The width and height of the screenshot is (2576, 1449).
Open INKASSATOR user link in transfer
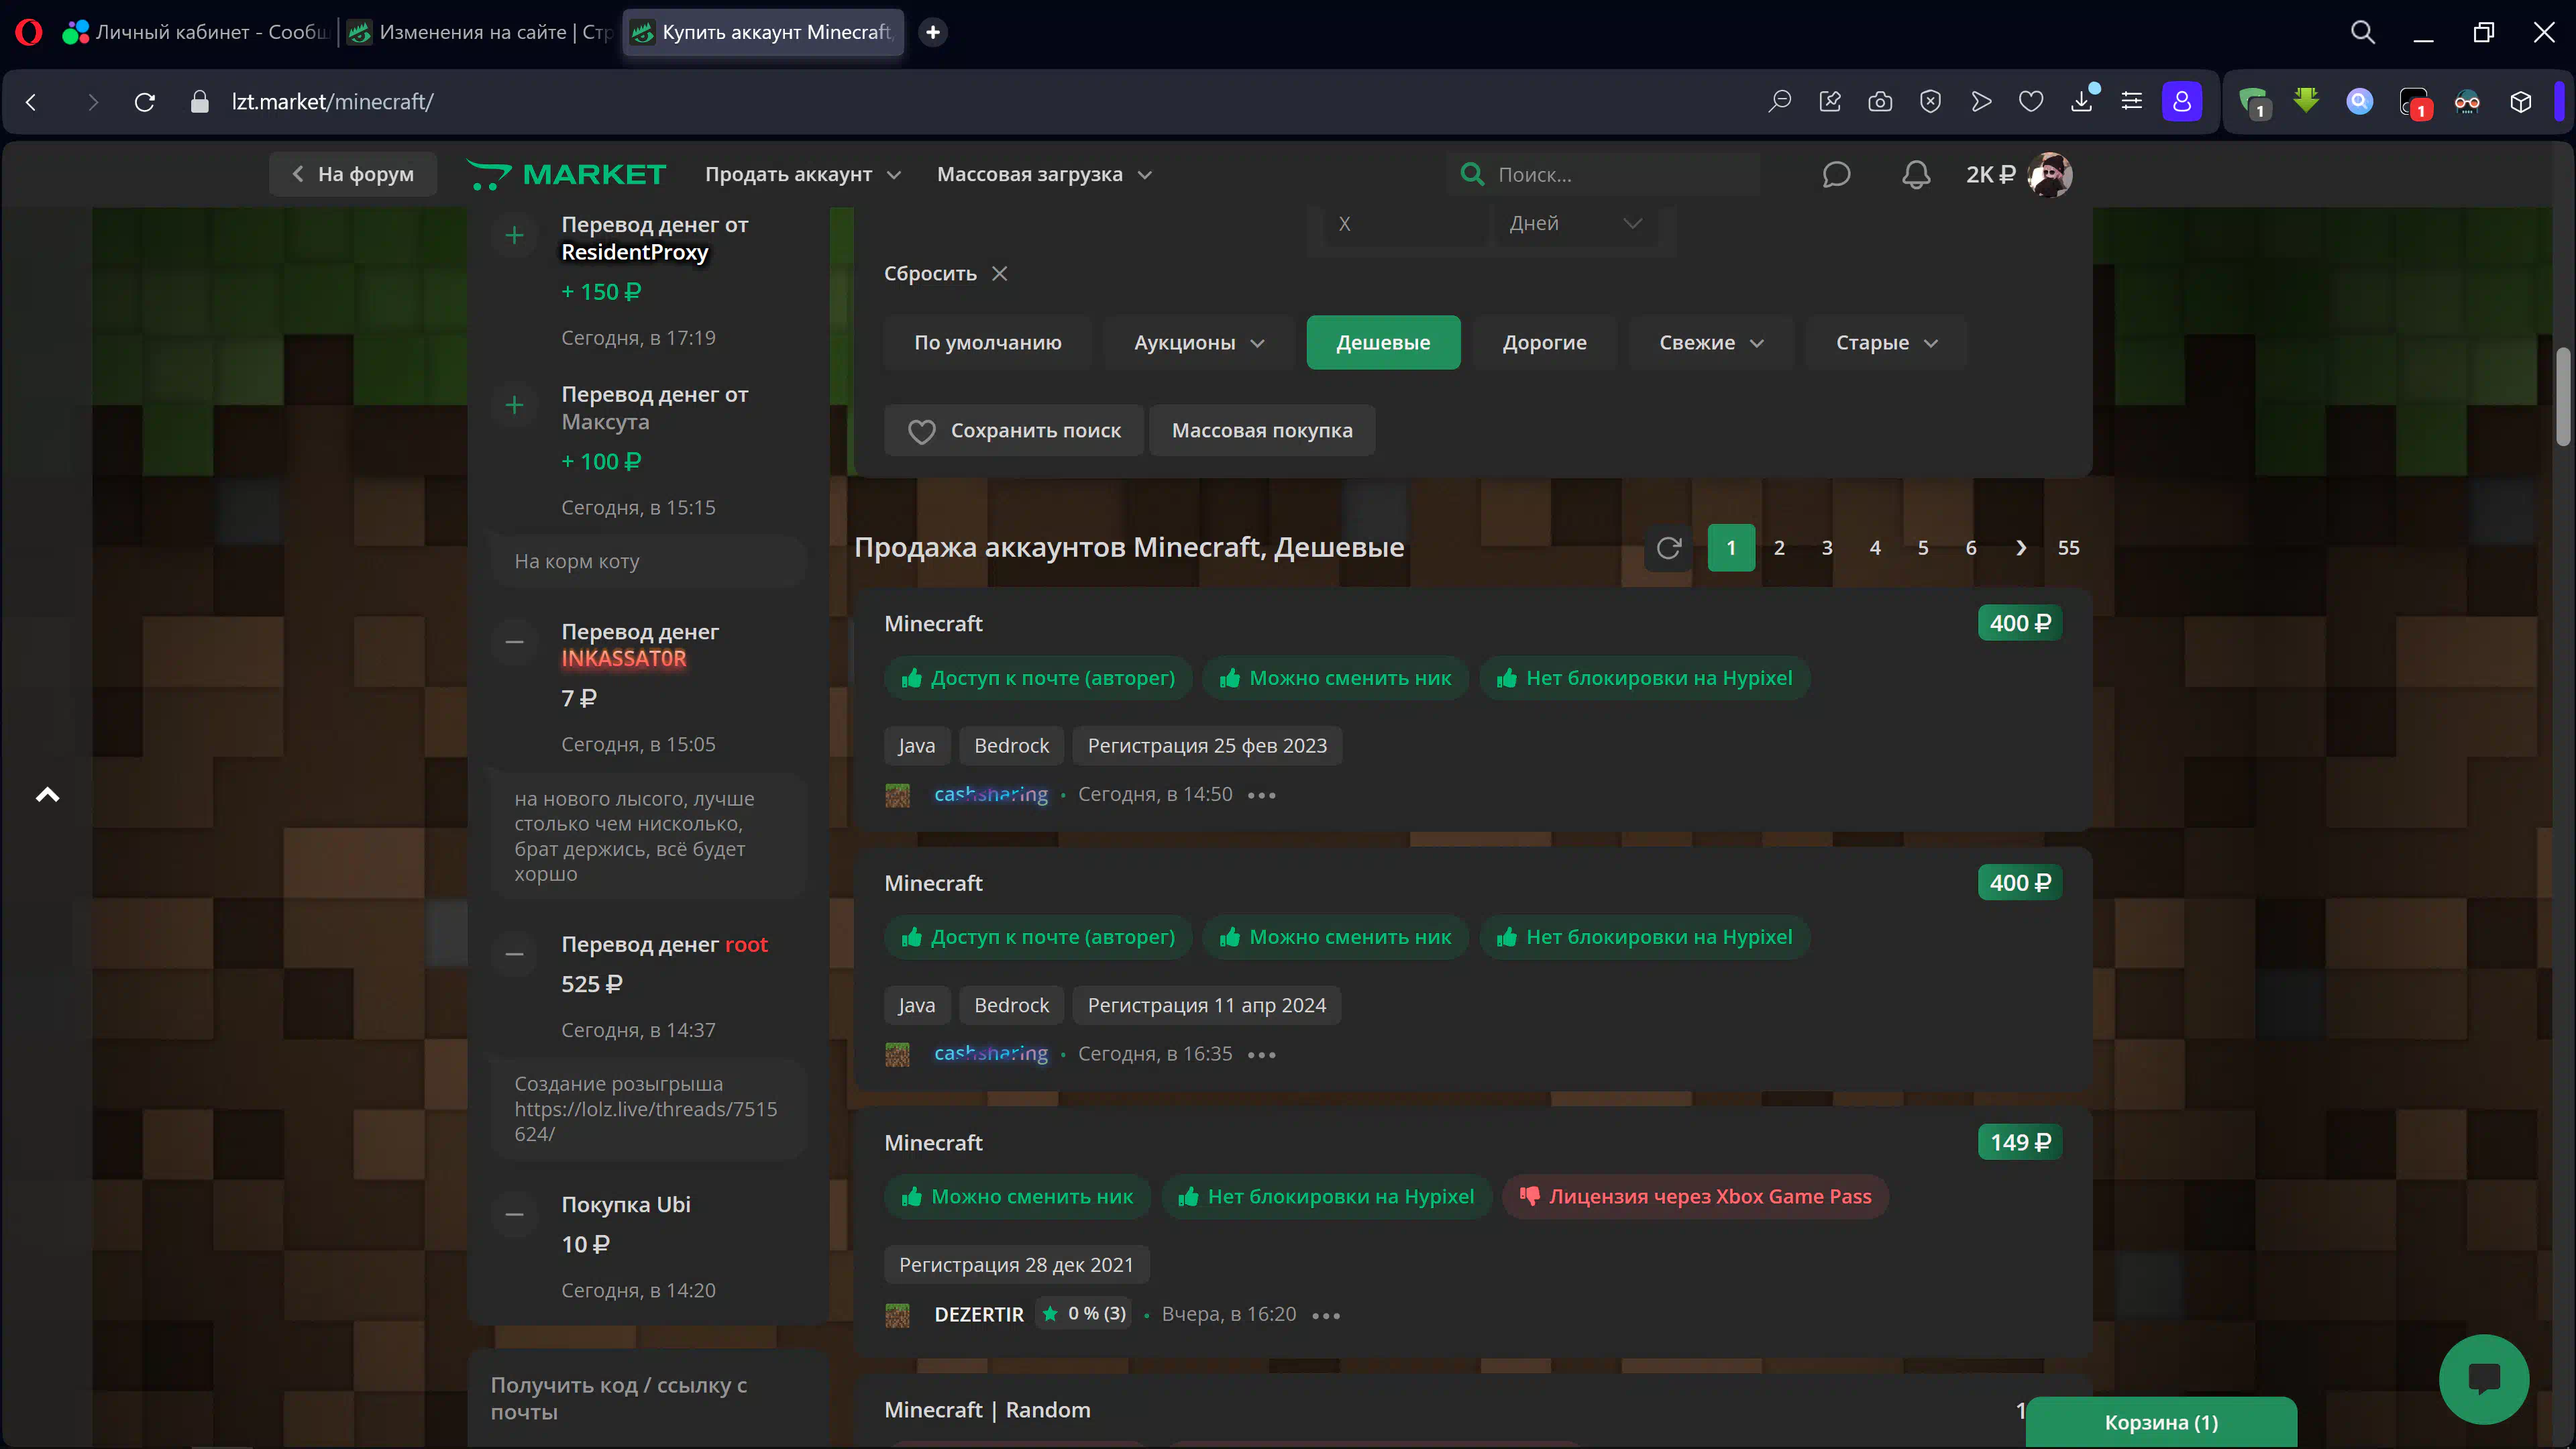pos(624,659)
